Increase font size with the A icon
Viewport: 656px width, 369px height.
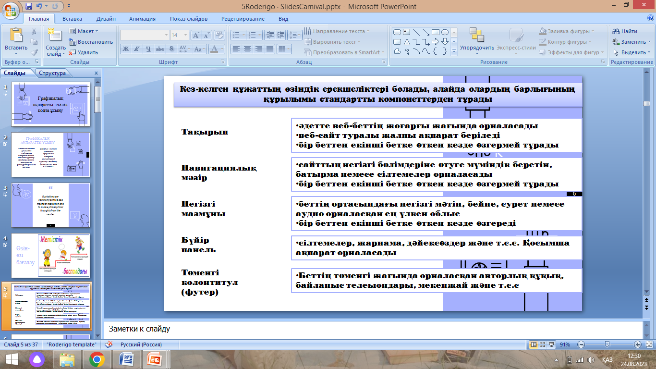[196, 35]
